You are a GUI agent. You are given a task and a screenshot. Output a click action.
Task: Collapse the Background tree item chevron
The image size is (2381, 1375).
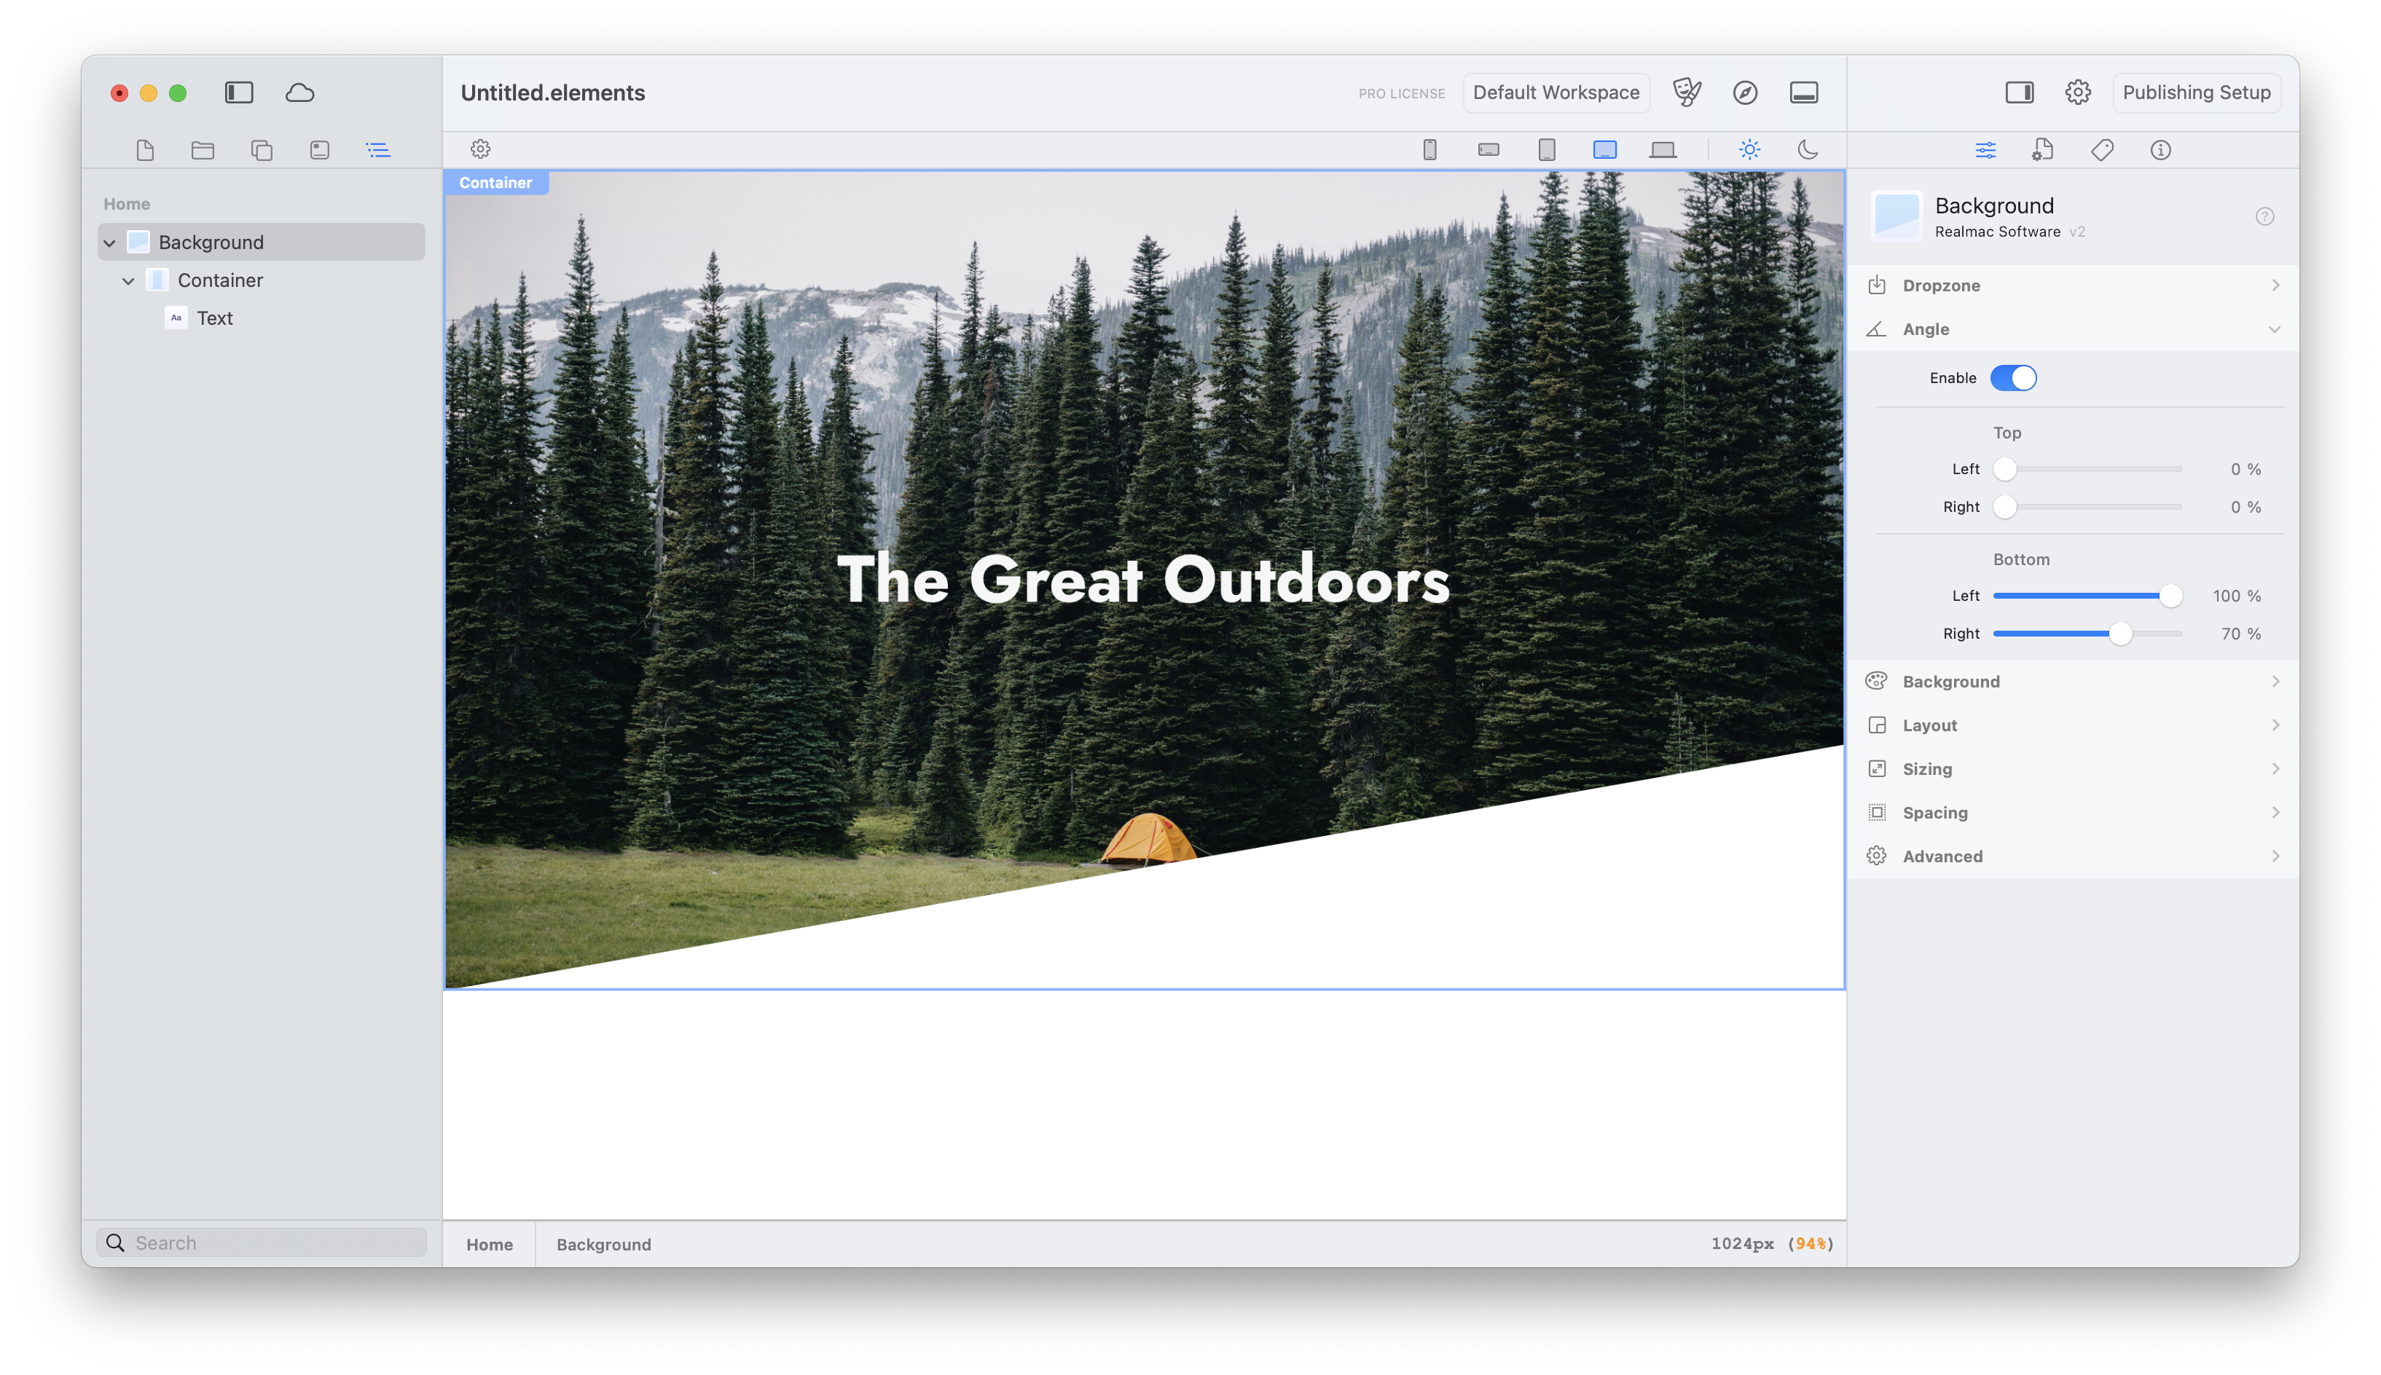click(109, 243)
